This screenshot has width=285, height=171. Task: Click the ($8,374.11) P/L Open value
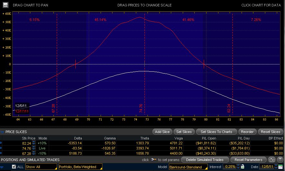[x=207, y=148]
